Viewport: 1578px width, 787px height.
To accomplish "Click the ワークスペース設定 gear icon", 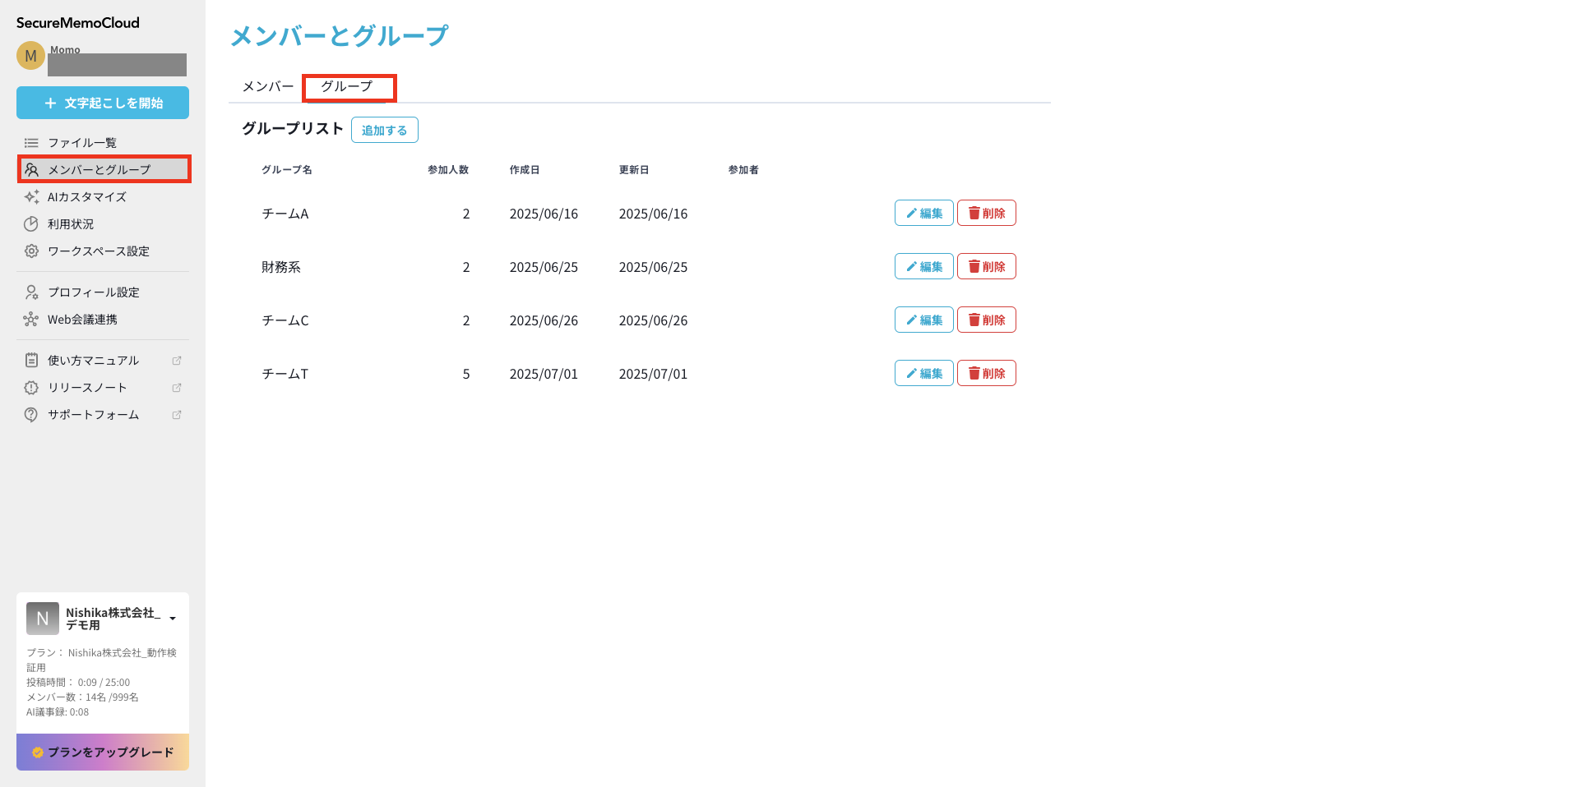I will click(x=31, y=251).
